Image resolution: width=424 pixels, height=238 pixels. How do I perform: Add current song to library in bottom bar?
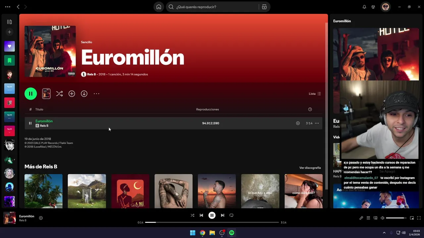[41, 218]
